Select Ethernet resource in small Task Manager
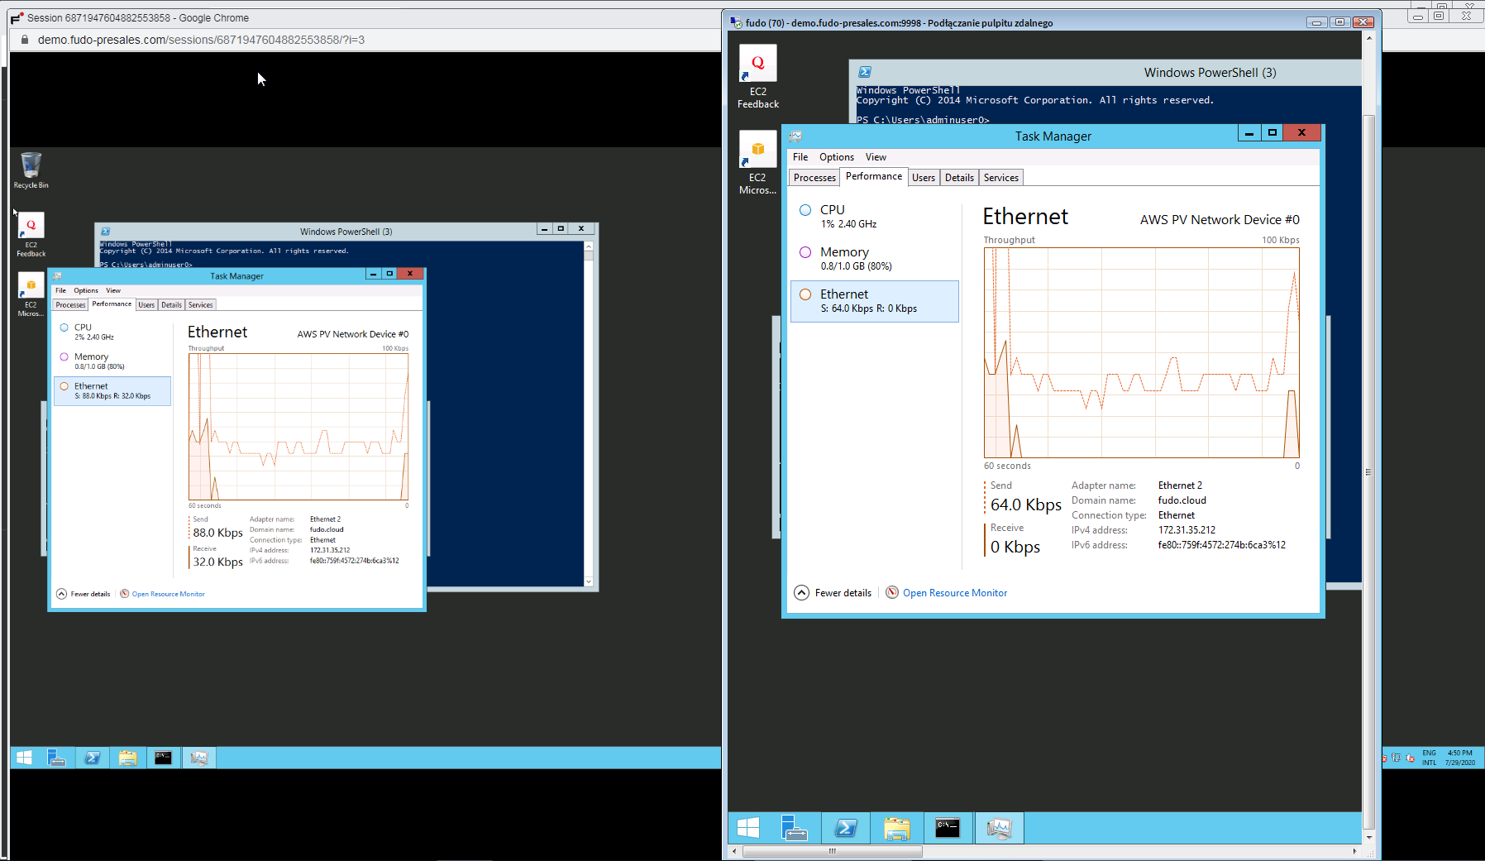The width and height of the screenshot is (1485, 861). 112,391
